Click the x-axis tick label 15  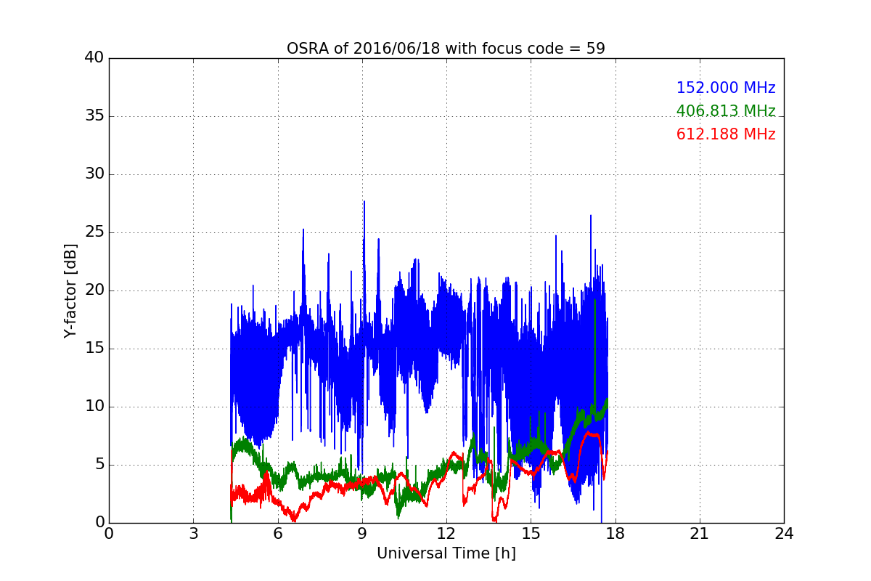point(531,534)
